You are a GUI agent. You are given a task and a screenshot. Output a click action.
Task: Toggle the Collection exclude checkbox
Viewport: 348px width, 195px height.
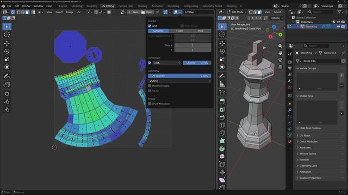(x=334, y=22)
